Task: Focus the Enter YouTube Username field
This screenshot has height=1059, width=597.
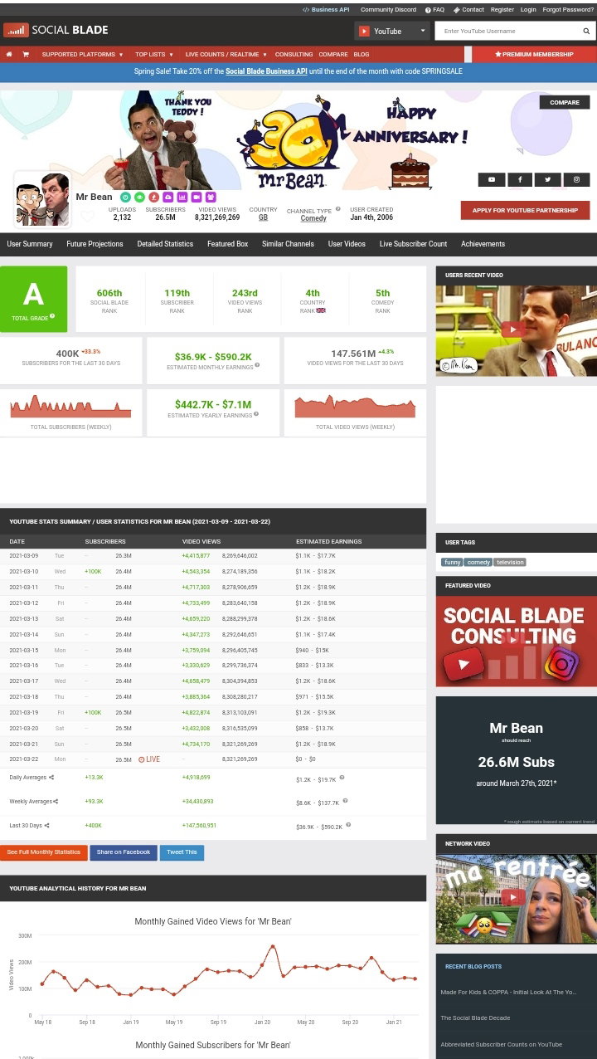Action: [x=506, y=31]
